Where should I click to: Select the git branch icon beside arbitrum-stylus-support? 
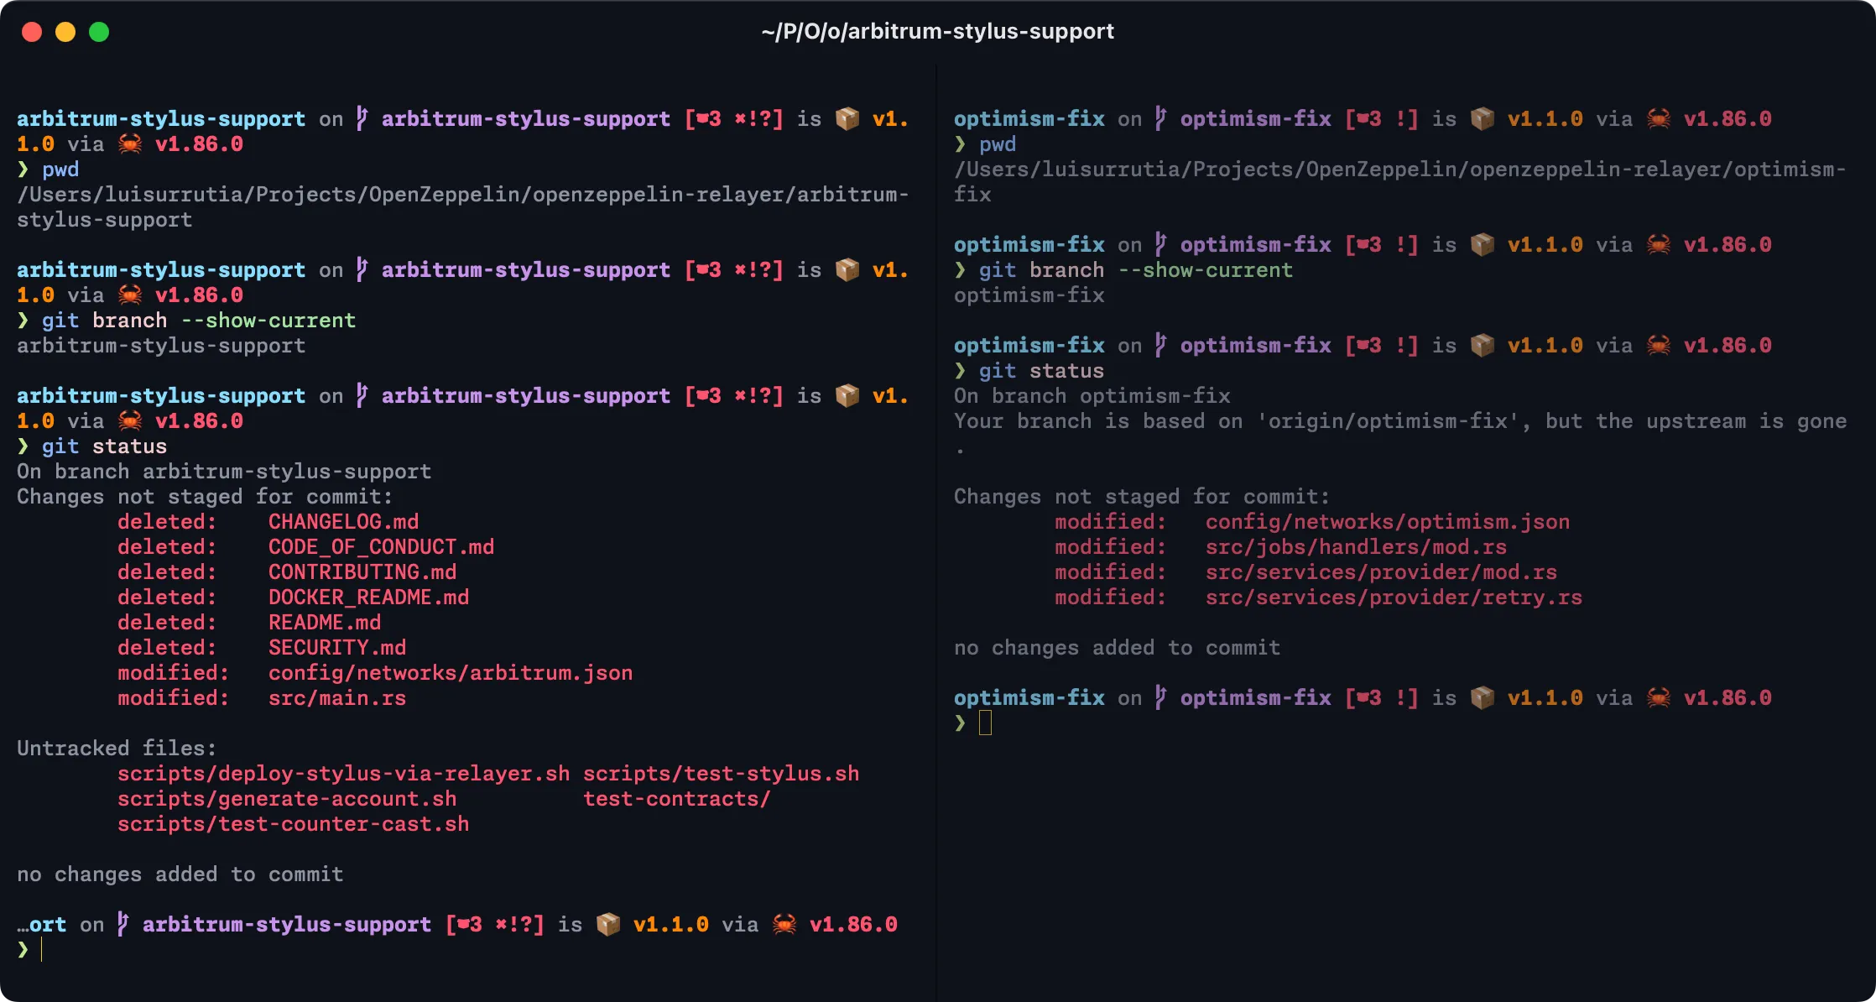(x=361, y=118)
